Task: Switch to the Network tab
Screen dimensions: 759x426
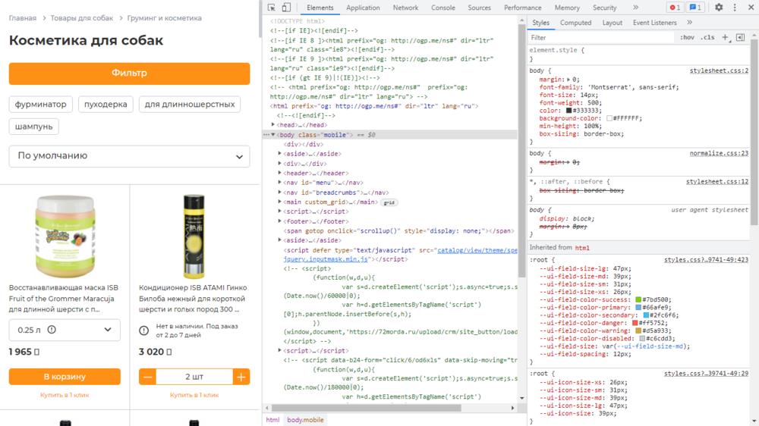Action: [x=405, y=8]
